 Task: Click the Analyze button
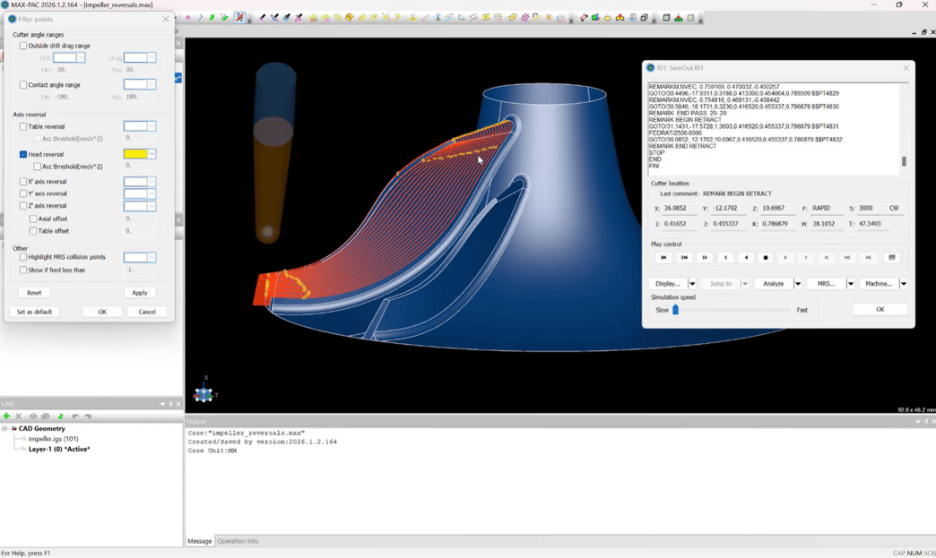point(774,284)
